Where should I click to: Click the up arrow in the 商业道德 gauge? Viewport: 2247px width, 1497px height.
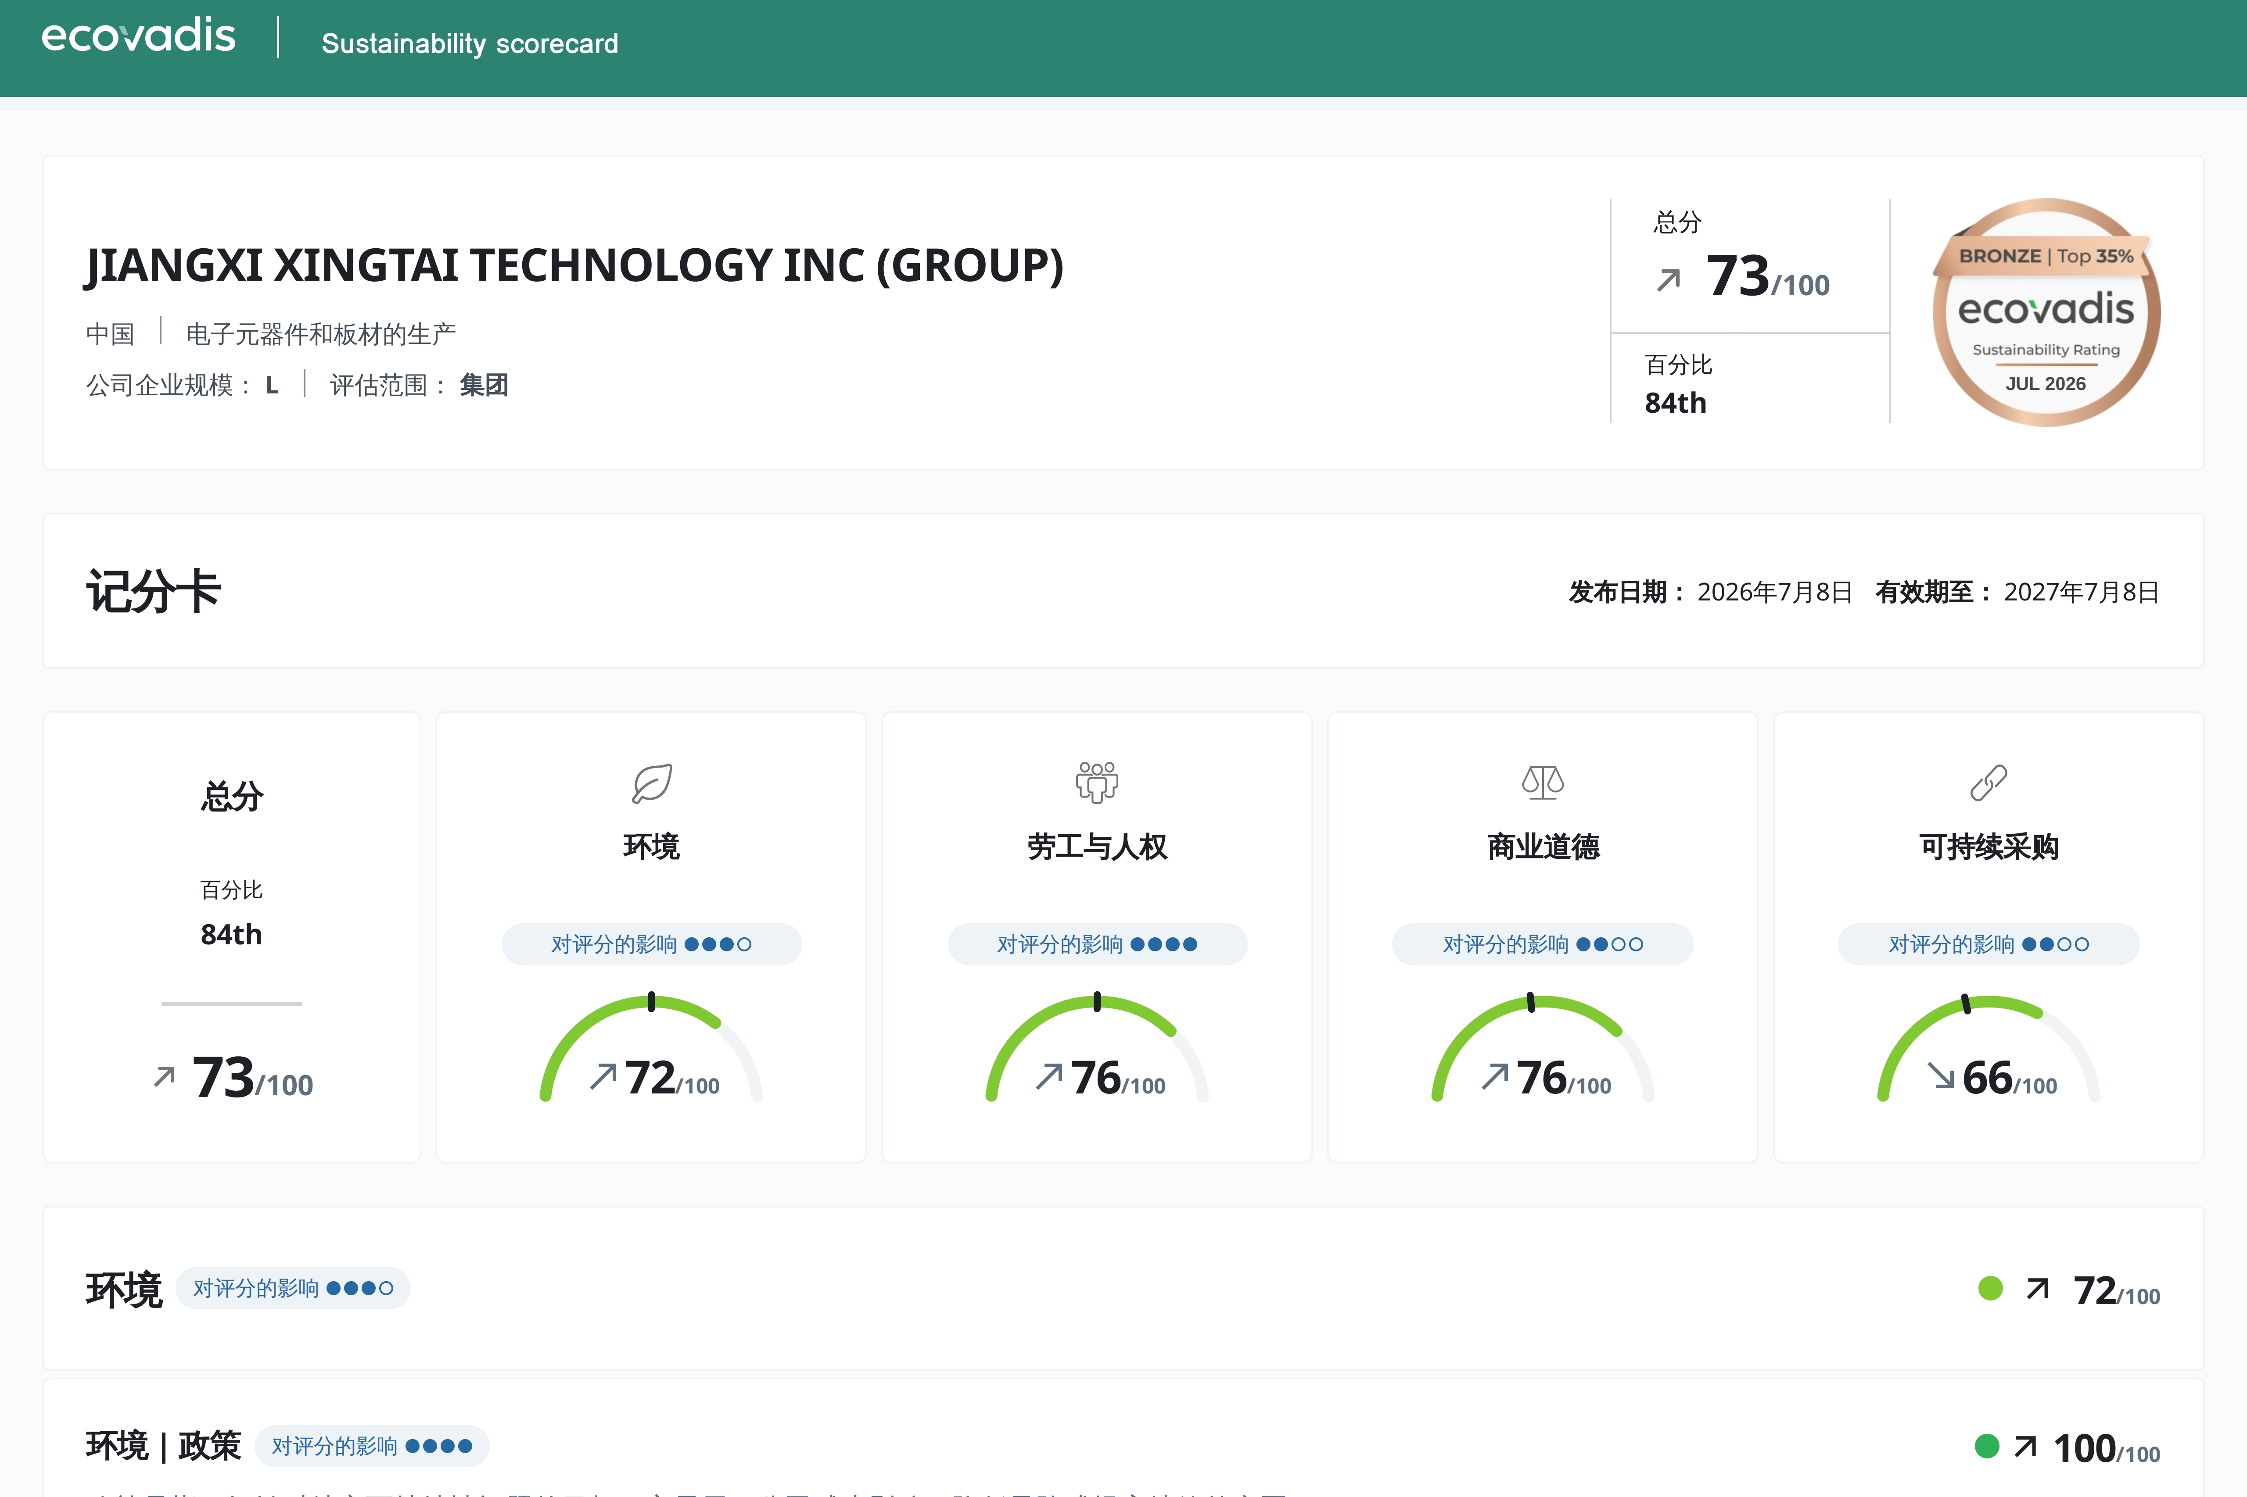click(x=1495, y=1077)
